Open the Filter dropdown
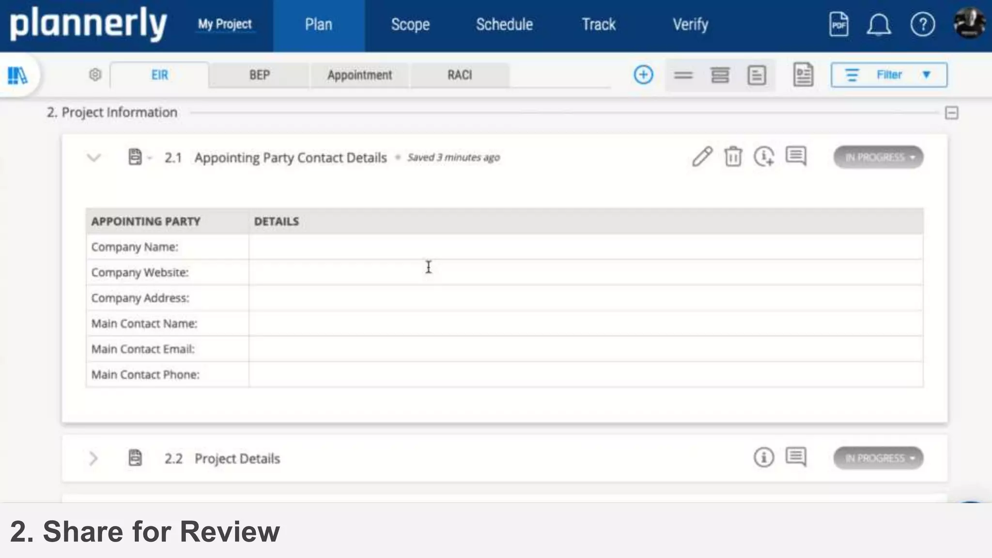 click(889, 75)
